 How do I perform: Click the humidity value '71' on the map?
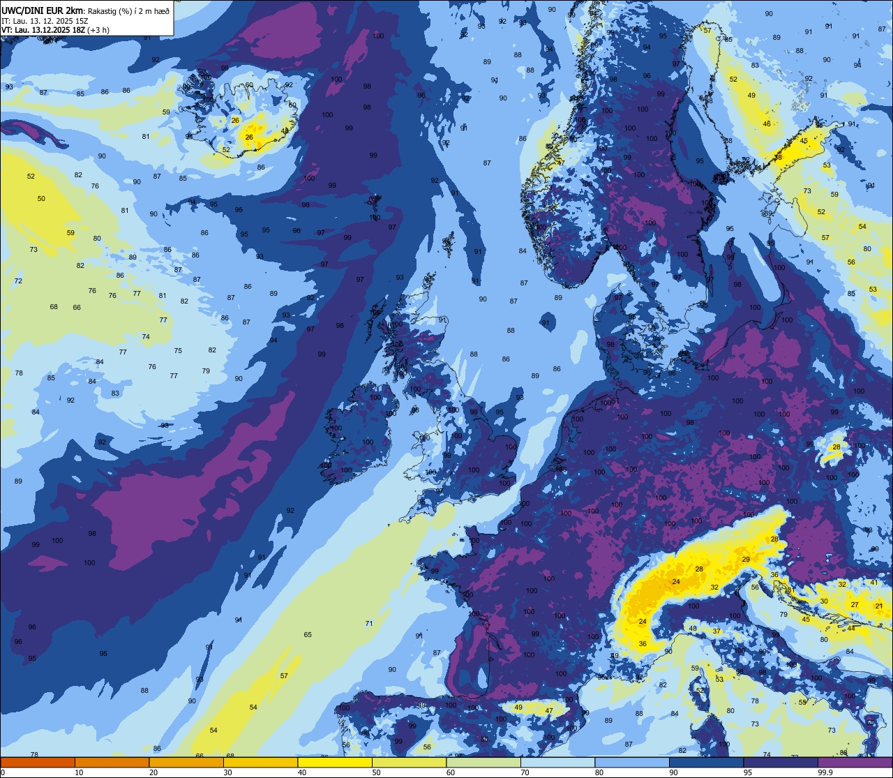click(x=369, y=623)
